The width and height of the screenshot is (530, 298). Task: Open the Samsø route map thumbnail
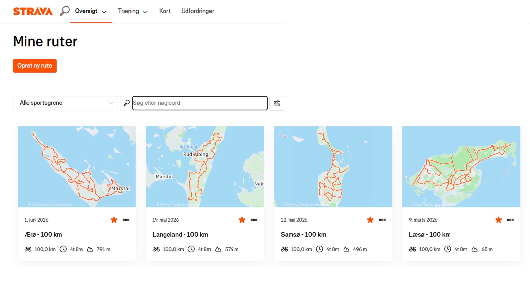point(333,167)
